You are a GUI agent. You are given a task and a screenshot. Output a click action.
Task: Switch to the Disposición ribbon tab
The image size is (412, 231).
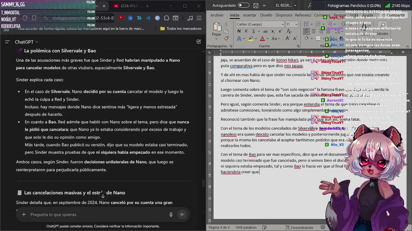[x=284, y=15]
